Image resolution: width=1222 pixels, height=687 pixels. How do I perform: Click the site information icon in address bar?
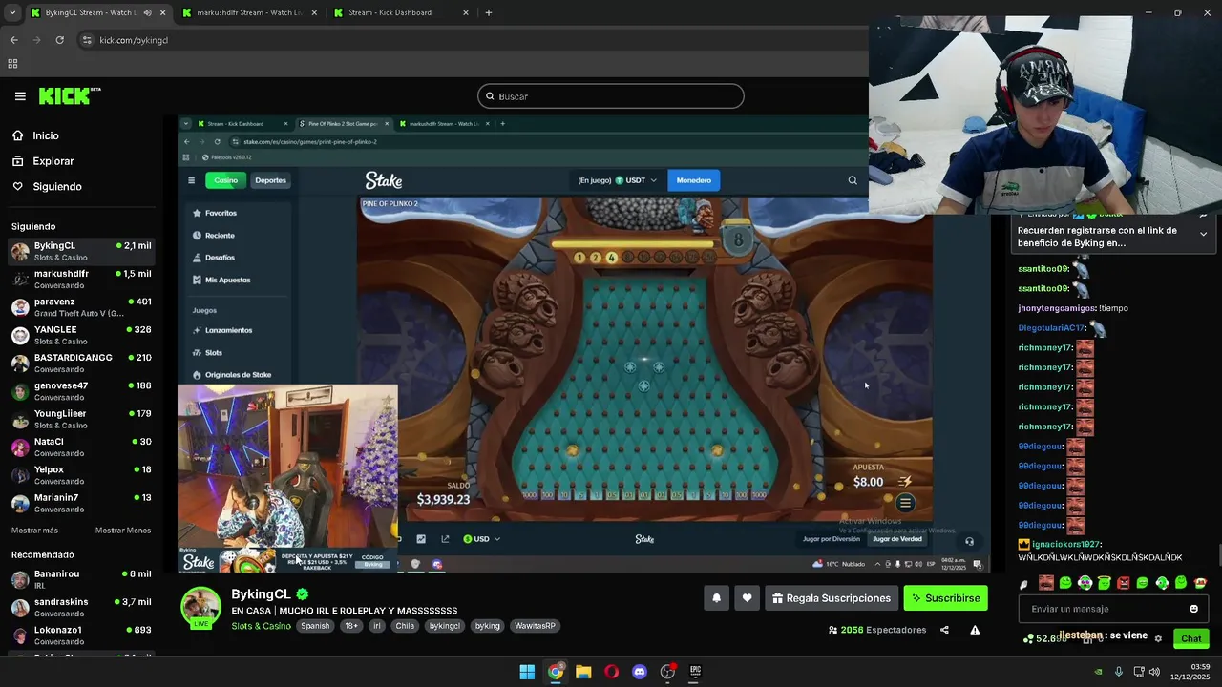coord(87,40)
